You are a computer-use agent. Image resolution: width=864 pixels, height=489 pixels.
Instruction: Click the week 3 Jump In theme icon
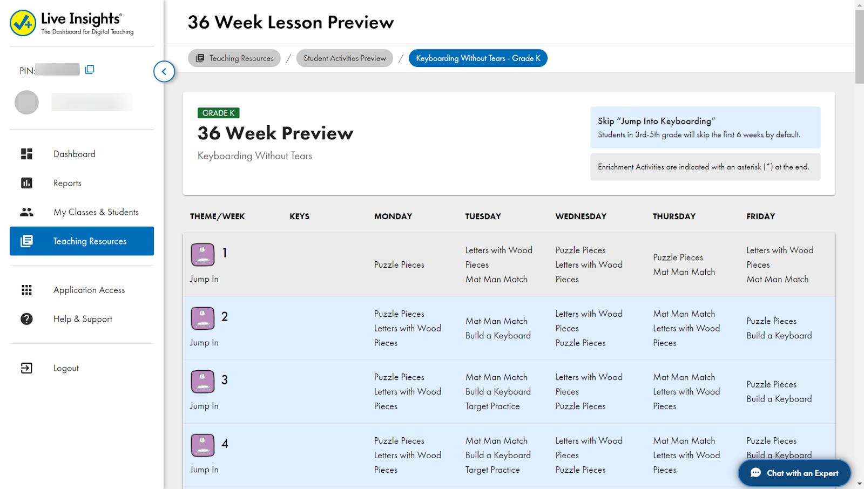pyautogui.click(x=202, y=382)
